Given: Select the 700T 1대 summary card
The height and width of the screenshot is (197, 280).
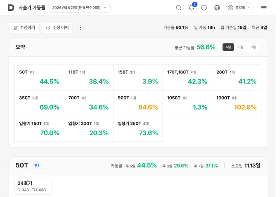Looking at the screenshot, I should click(x=89, y=103).
